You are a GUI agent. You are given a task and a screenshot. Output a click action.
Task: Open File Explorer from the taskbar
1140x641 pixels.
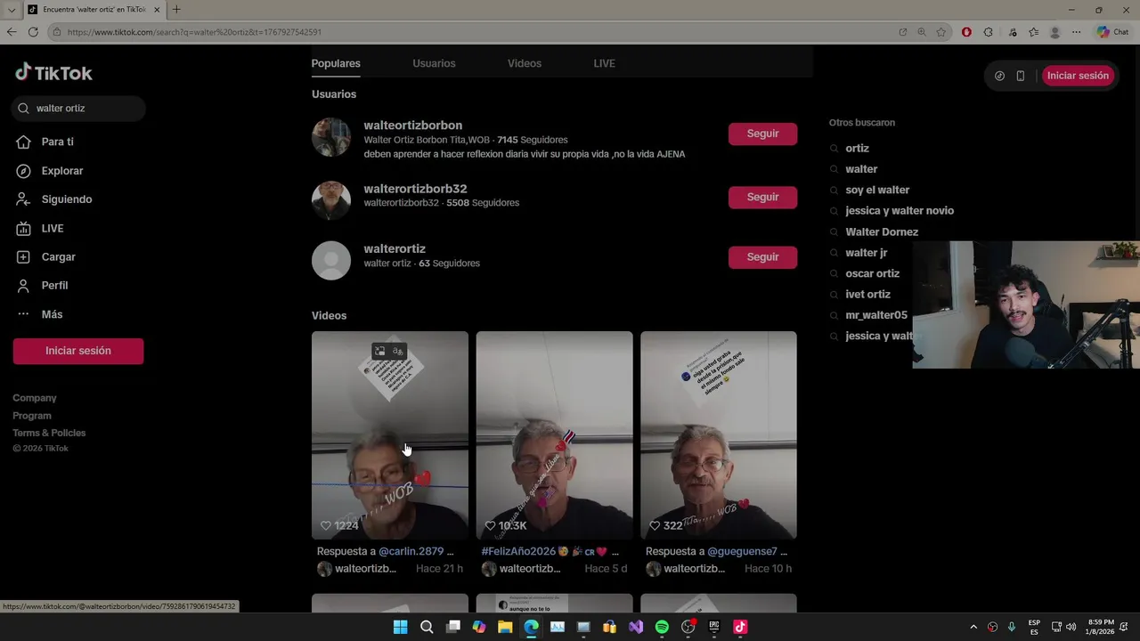coord(505,627)
